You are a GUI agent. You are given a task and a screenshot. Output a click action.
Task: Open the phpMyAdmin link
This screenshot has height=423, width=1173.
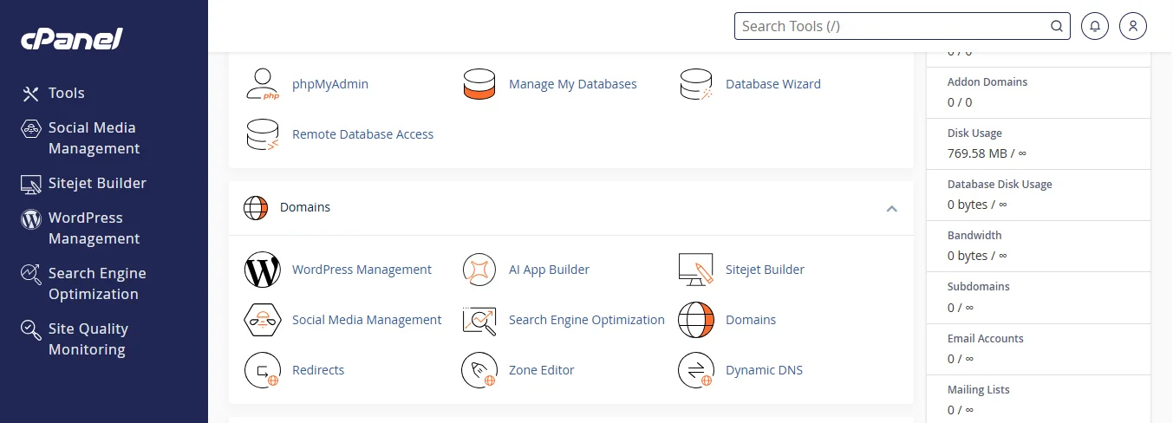pos(330,84)
